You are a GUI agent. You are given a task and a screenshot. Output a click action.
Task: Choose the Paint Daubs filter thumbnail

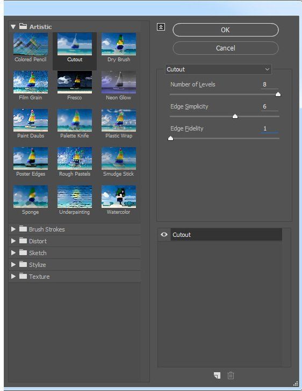point(31,120)
